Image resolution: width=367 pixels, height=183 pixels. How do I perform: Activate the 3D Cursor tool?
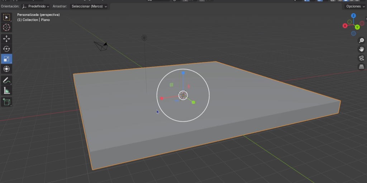click(x=6, y=27)
